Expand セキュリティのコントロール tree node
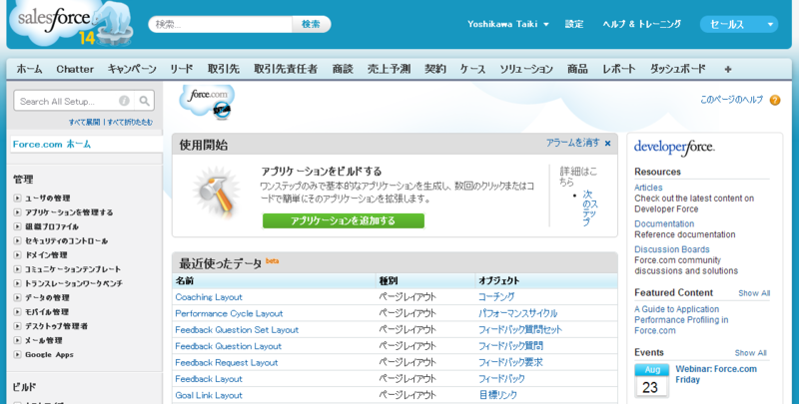This screenshot has width=799, height=404. click(17, 240)
